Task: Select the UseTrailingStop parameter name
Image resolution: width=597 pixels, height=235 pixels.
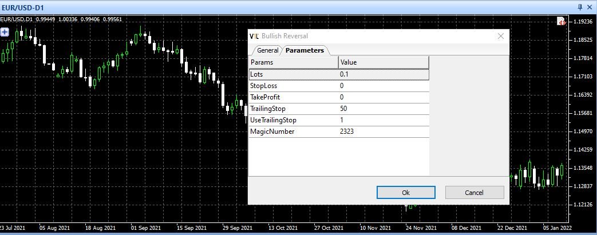Action: tap(273, 120)
